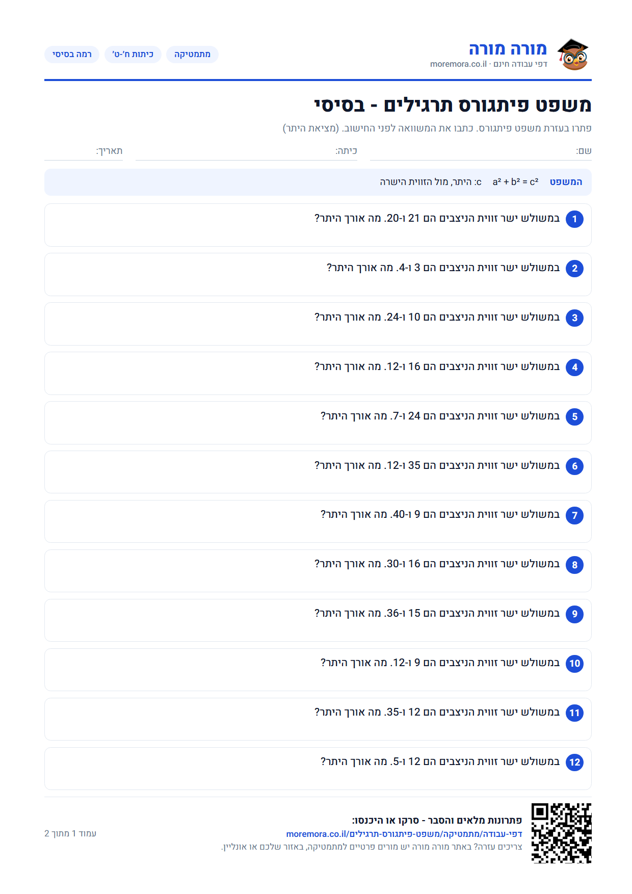Viewport: 632px width, 894px height.
Task: Select the 'דפי עבודה חינם' header tagline
Action: 520,64
